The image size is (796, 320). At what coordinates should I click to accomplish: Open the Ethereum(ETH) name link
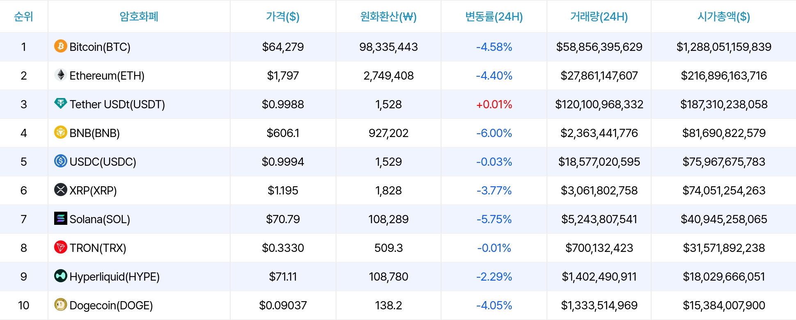(107, 75)
